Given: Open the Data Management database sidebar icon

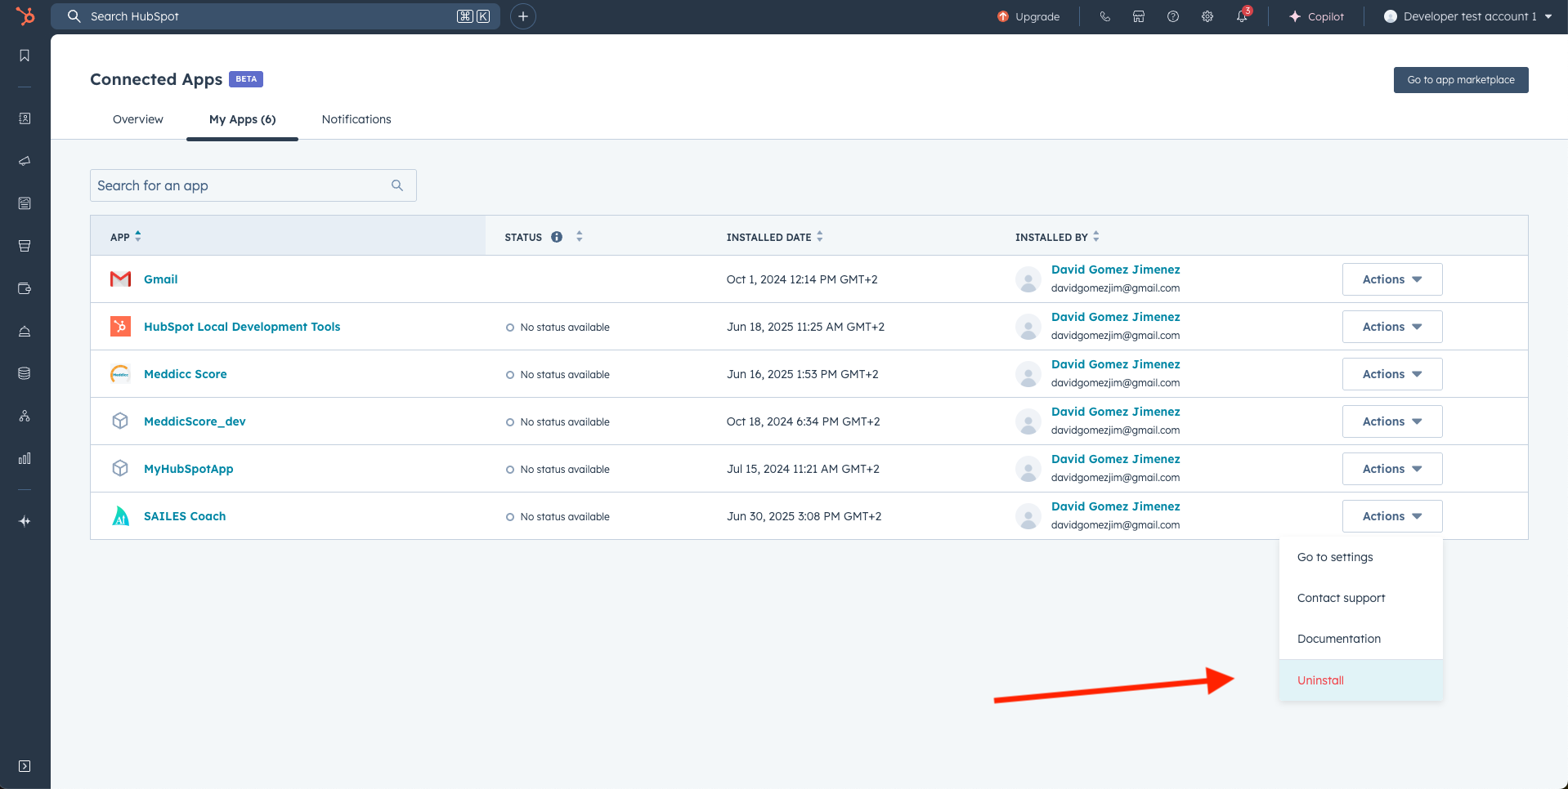Looking at the screenshot, I should [25, 373].
